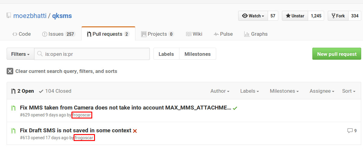
Task: Open the Author filter dropdown
Action: tap(220, 91)
